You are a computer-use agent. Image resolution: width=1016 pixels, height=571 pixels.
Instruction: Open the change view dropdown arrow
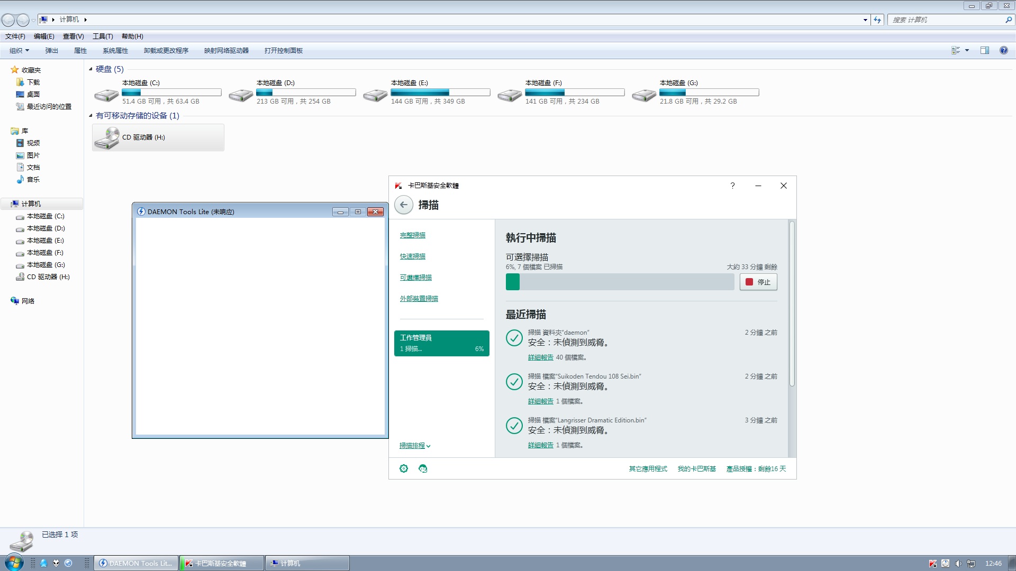(967, 51)
